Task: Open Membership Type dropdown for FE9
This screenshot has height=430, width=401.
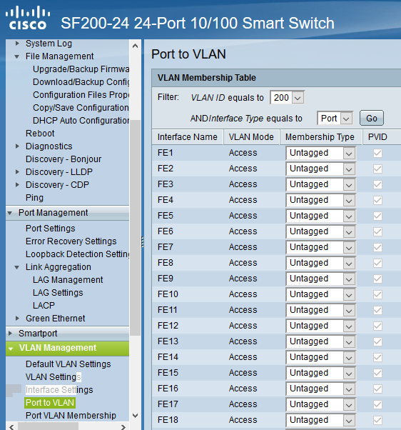Action: tap(320, 279)
